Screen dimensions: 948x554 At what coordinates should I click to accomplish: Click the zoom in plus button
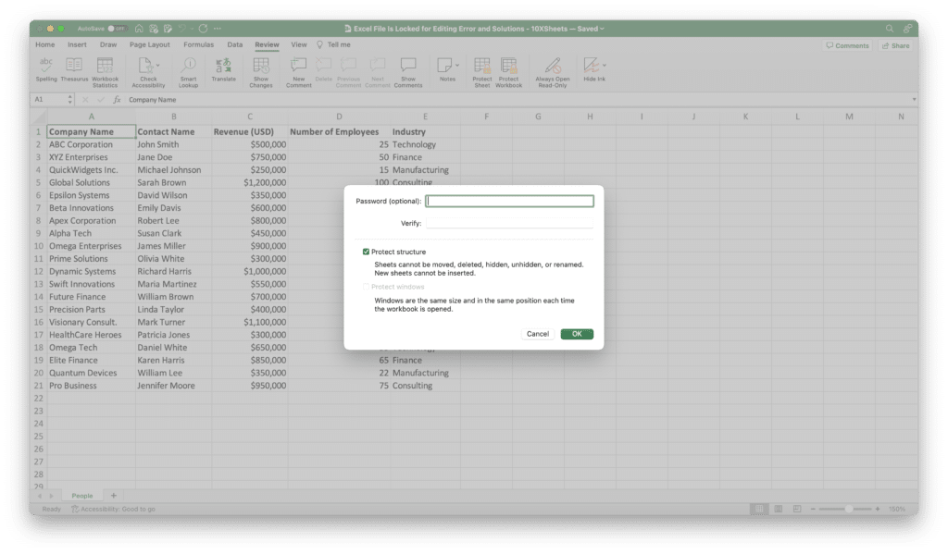878,509
